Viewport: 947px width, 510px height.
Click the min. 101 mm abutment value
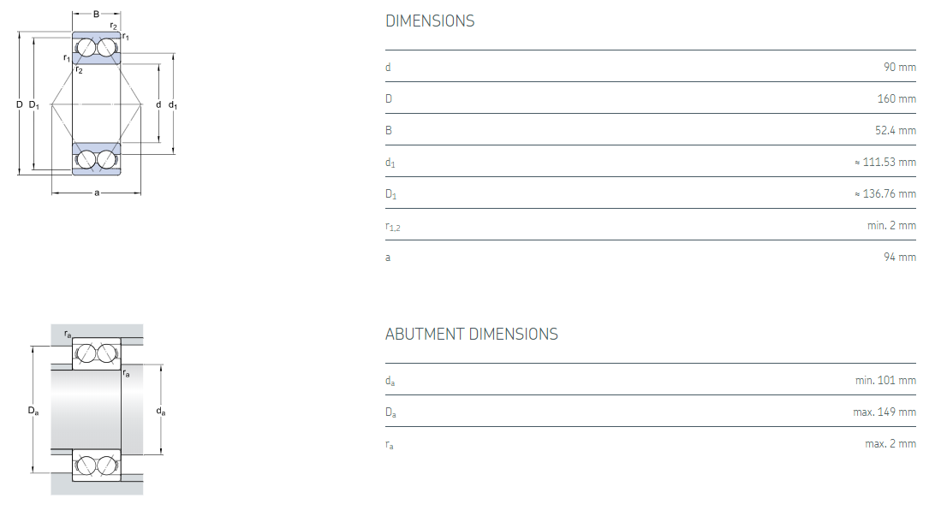pos(885,380)
